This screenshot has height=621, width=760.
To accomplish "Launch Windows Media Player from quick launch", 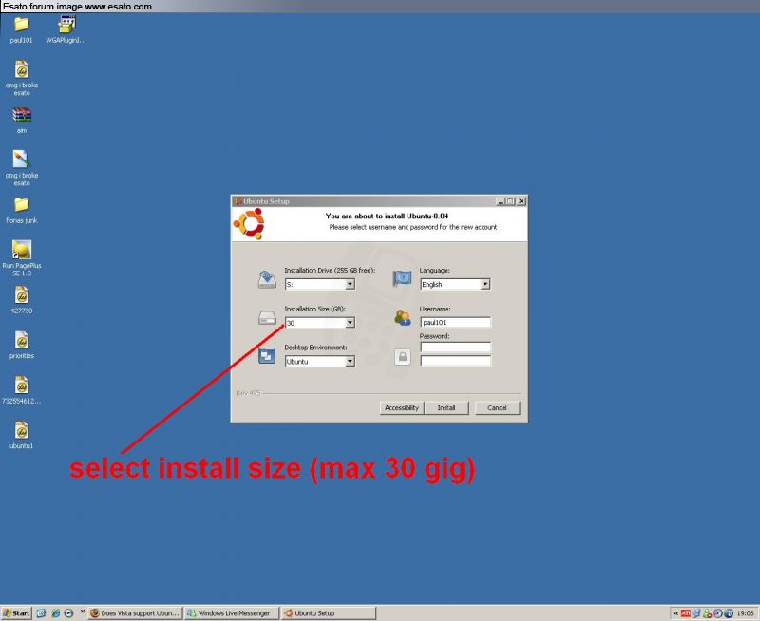I will coord(68,613).
